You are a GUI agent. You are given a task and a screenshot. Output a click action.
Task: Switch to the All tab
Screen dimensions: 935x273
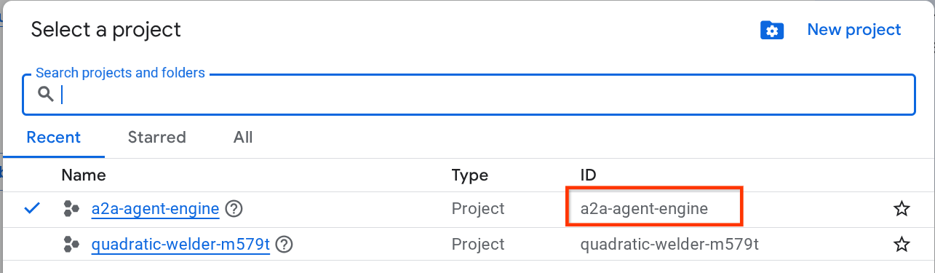(x=243, y=138)
